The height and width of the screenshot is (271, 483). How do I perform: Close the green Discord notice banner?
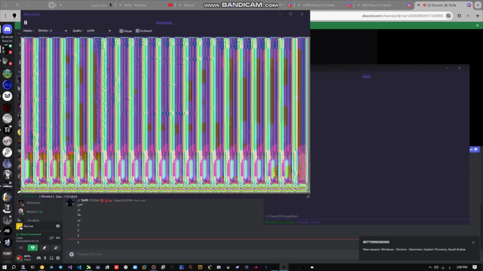click(477, 26)
